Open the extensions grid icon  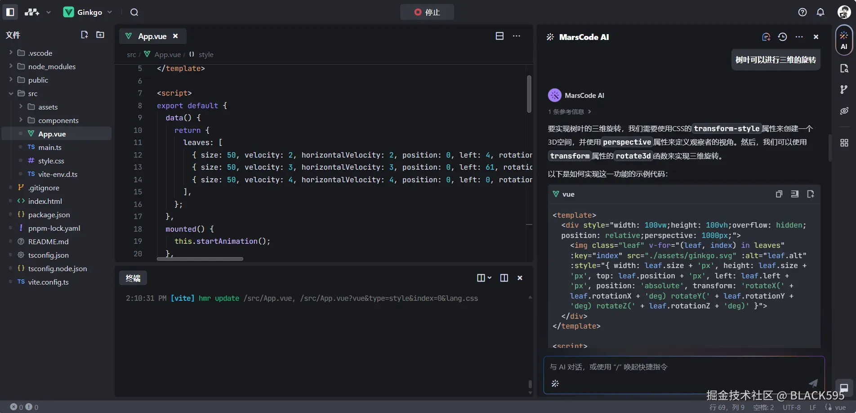tap(844, 143)
